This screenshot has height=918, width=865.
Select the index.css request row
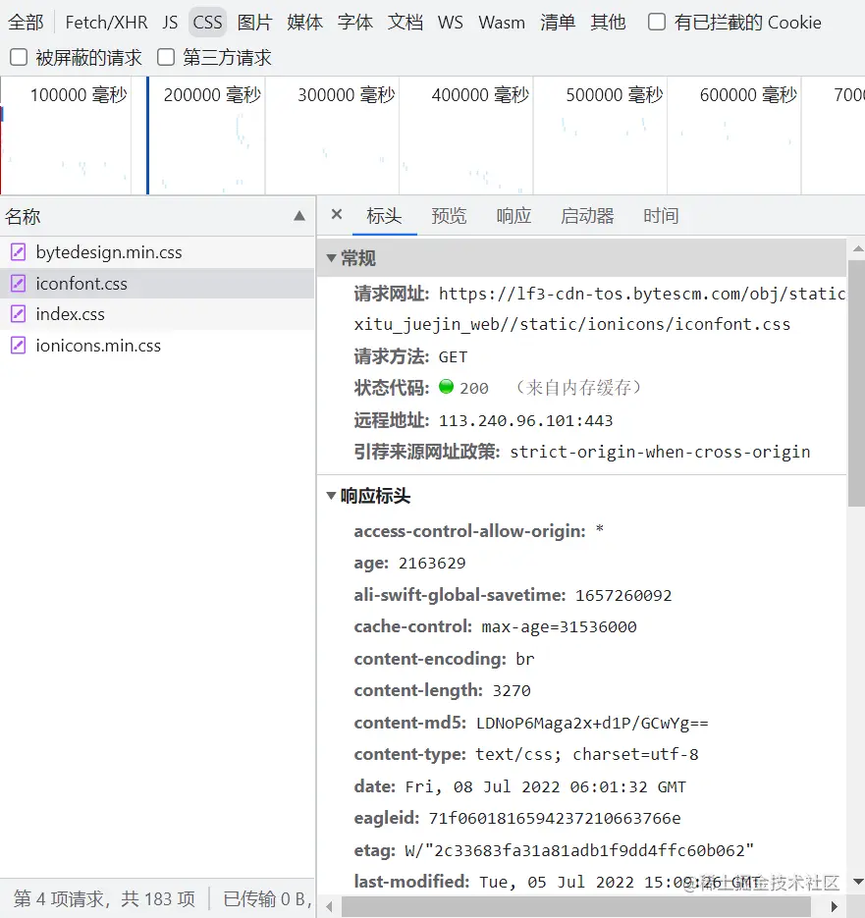coord(157,314)
